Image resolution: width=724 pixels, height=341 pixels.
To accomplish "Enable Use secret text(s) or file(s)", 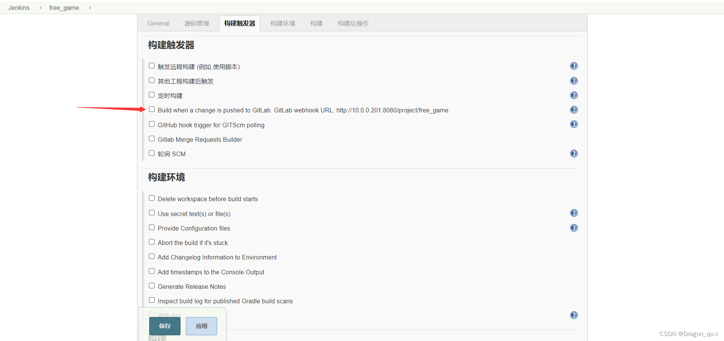I will [152, 213].
